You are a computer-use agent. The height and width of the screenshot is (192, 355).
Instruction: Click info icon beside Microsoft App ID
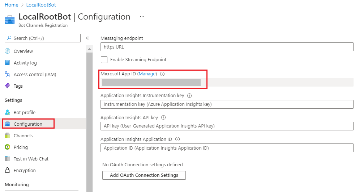(x=162, y=74)
